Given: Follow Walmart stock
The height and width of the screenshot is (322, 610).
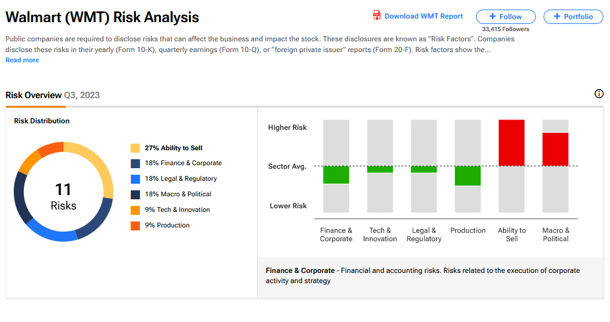Looking at the screenshot, I should (x=506, y=17).
